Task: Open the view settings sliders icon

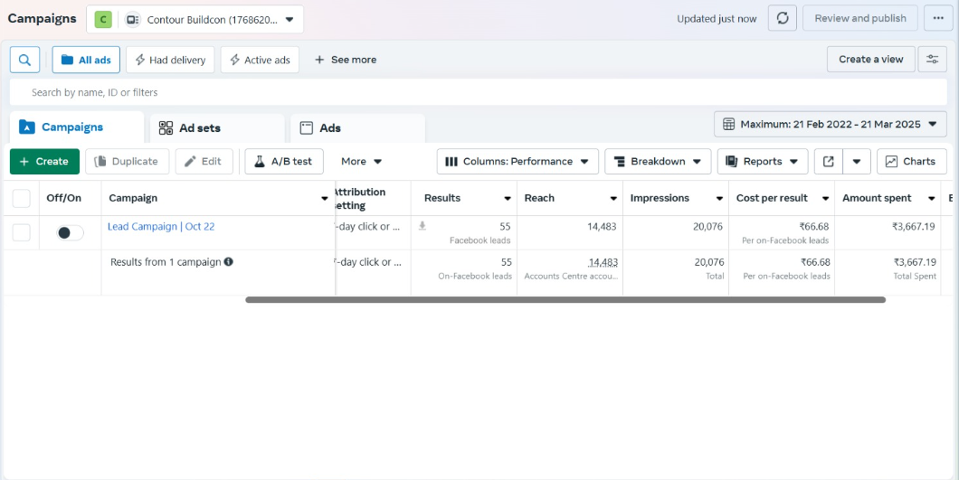Action: click(932, 60)
